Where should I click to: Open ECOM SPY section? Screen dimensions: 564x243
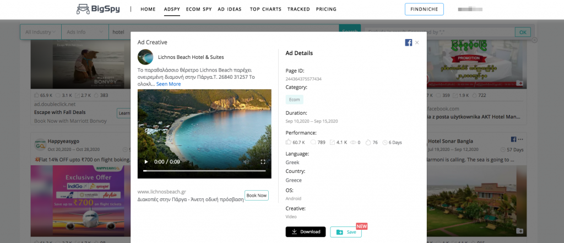point(199,9)
